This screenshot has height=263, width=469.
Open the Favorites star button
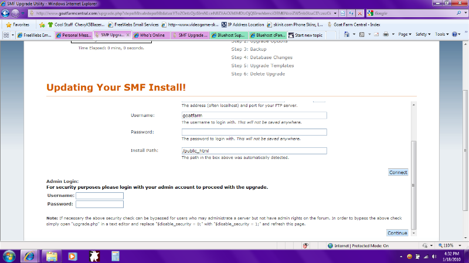coord(18,25)
